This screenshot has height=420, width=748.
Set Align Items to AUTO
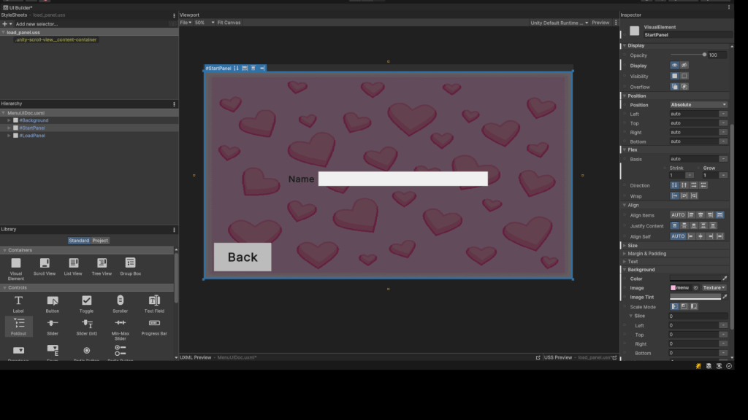[678, 215]
